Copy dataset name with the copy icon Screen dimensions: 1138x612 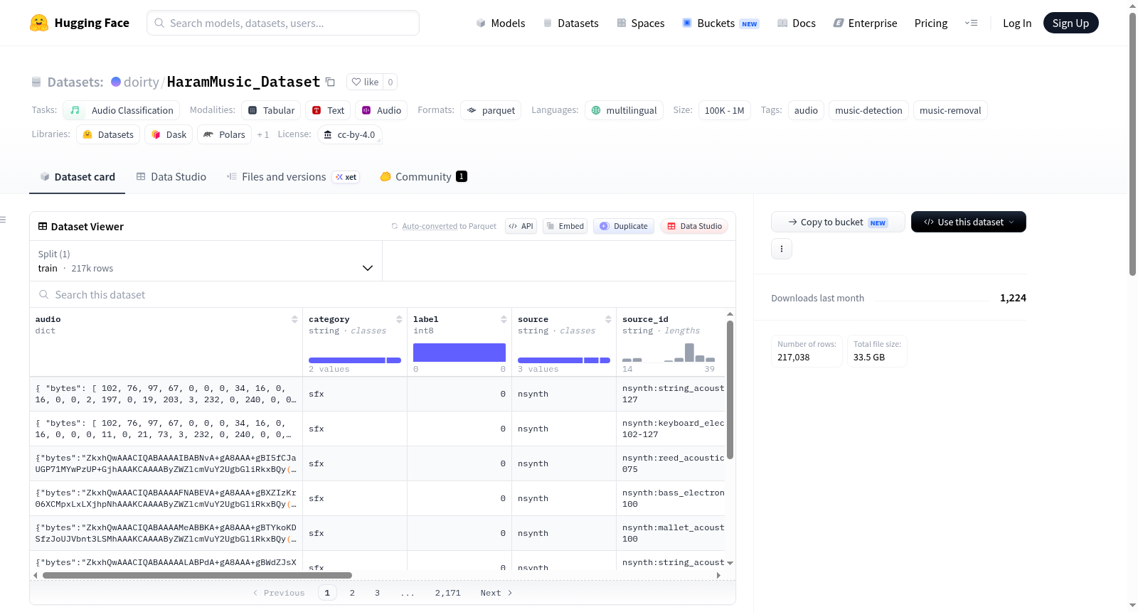pyautogui.click(x=330, y=82)
